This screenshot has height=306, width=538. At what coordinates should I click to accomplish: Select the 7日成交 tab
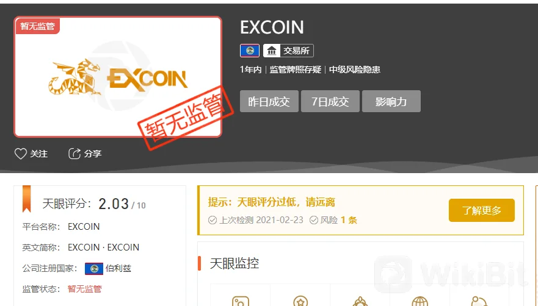pyautogui.click(x=330, y=101)
